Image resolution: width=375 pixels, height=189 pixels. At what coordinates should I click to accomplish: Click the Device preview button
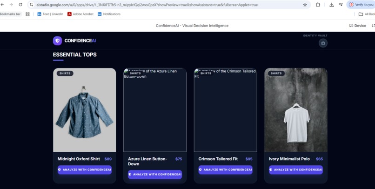tap(358, 26)
